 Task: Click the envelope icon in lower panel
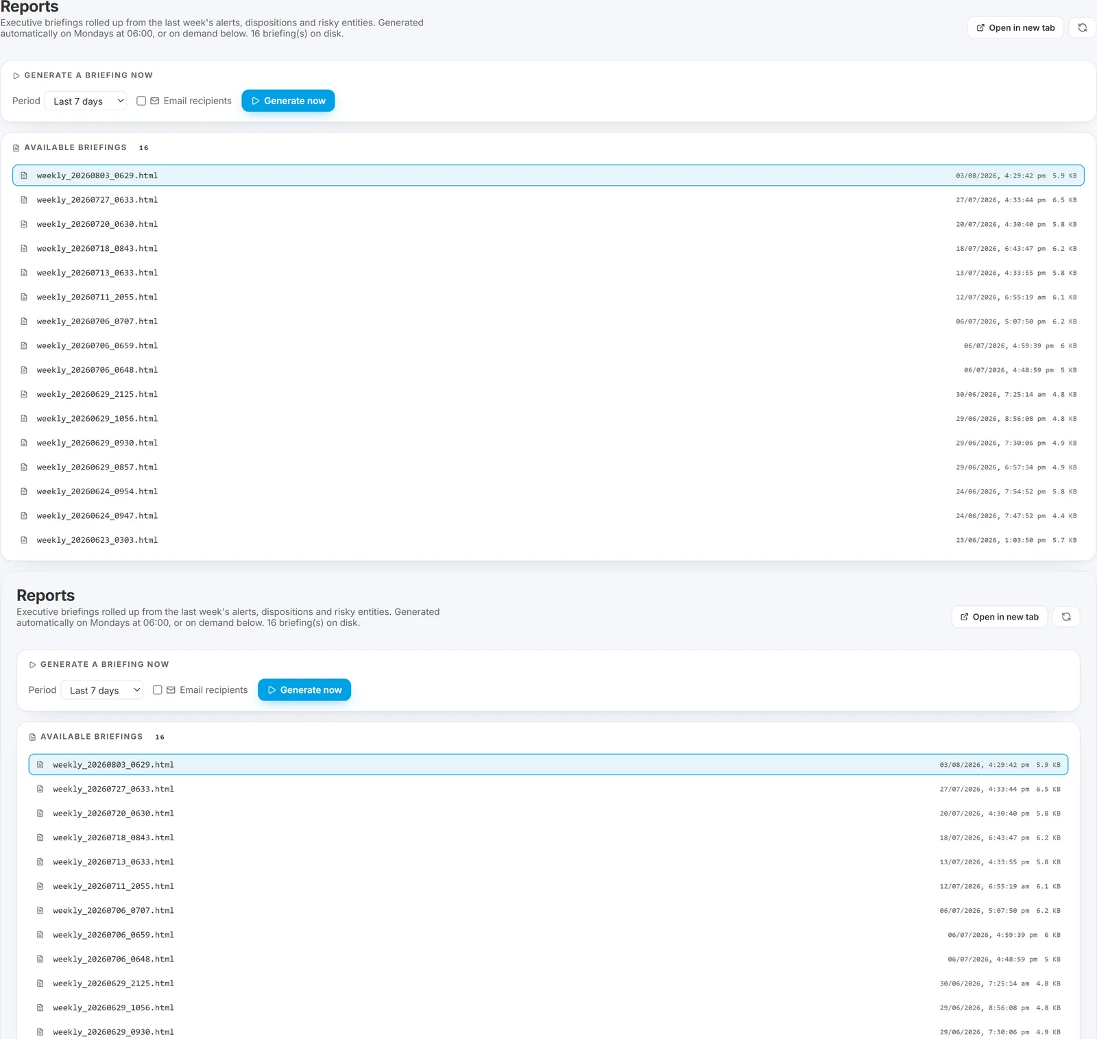[x=171, y=690]
